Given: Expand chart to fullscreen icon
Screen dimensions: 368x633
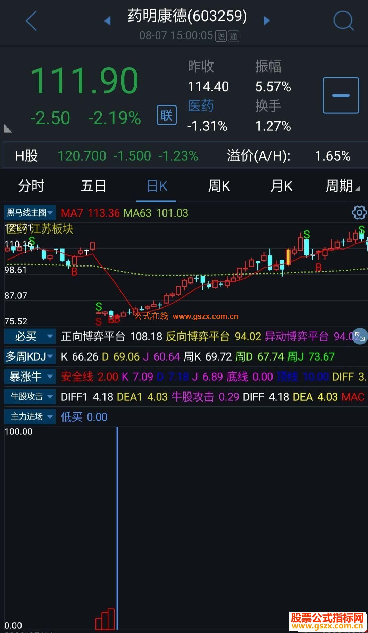Looking at the screenshot, I should coord(360,336).
